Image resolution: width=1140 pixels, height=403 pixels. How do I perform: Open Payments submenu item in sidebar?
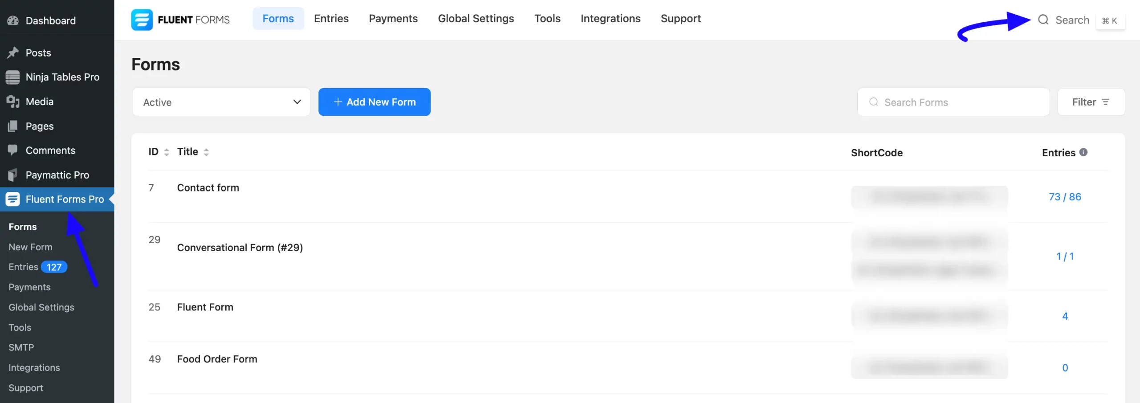(x=29, y=287)
